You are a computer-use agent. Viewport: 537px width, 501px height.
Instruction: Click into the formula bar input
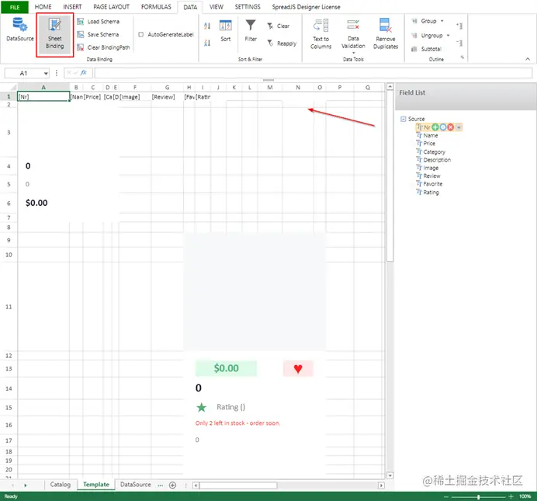(313, 73)
